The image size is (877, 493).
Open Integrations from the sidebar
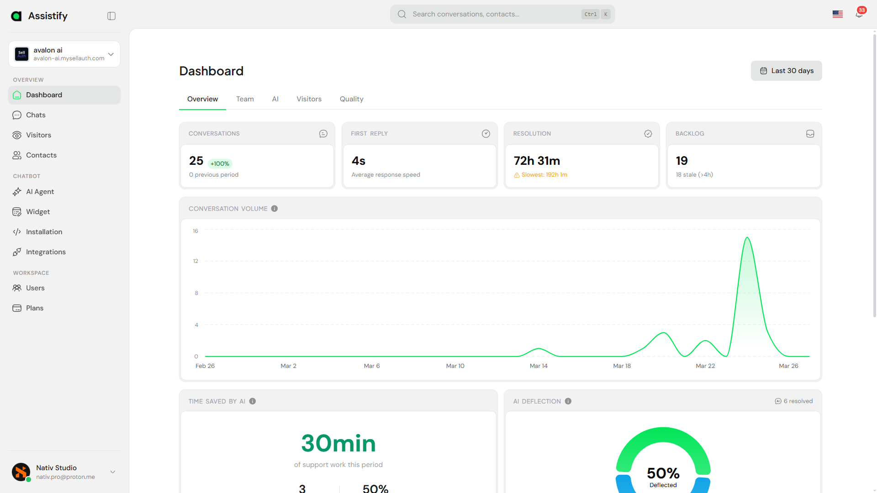pos(46,252)
